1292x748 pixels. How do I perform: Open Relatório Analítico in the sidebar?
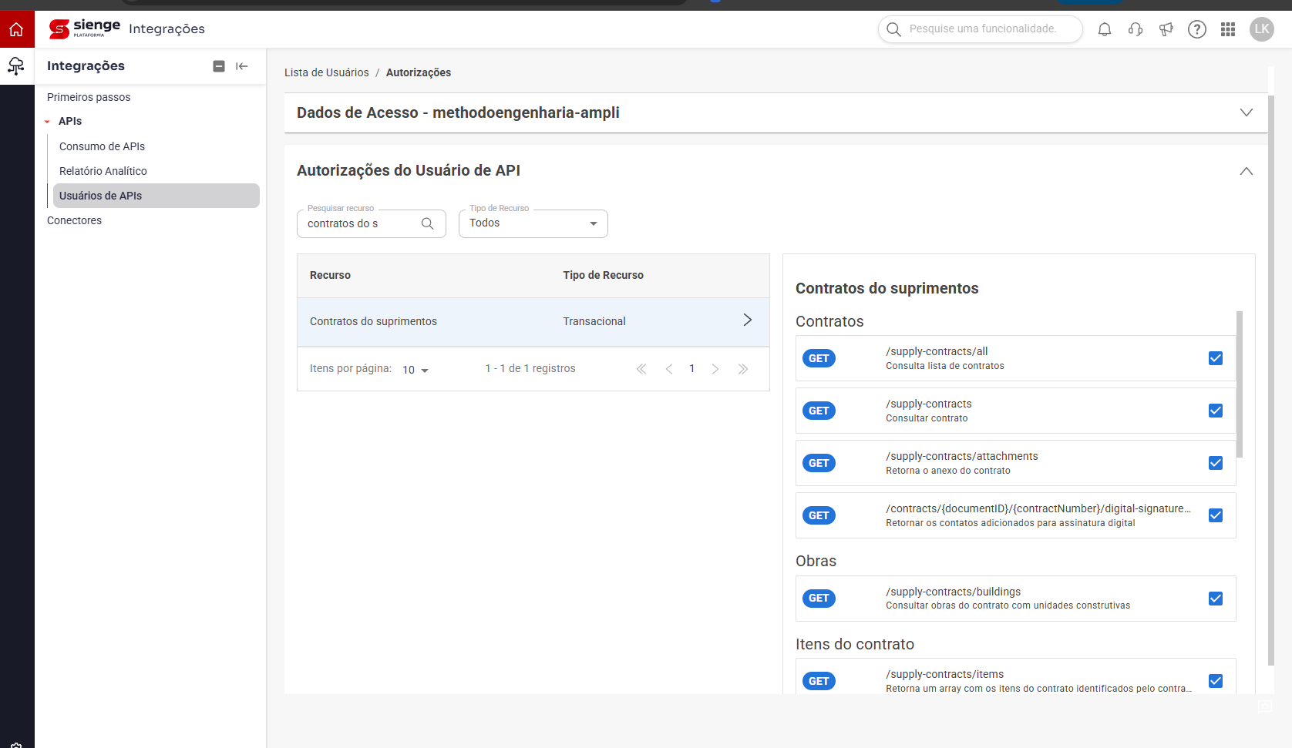103,171
